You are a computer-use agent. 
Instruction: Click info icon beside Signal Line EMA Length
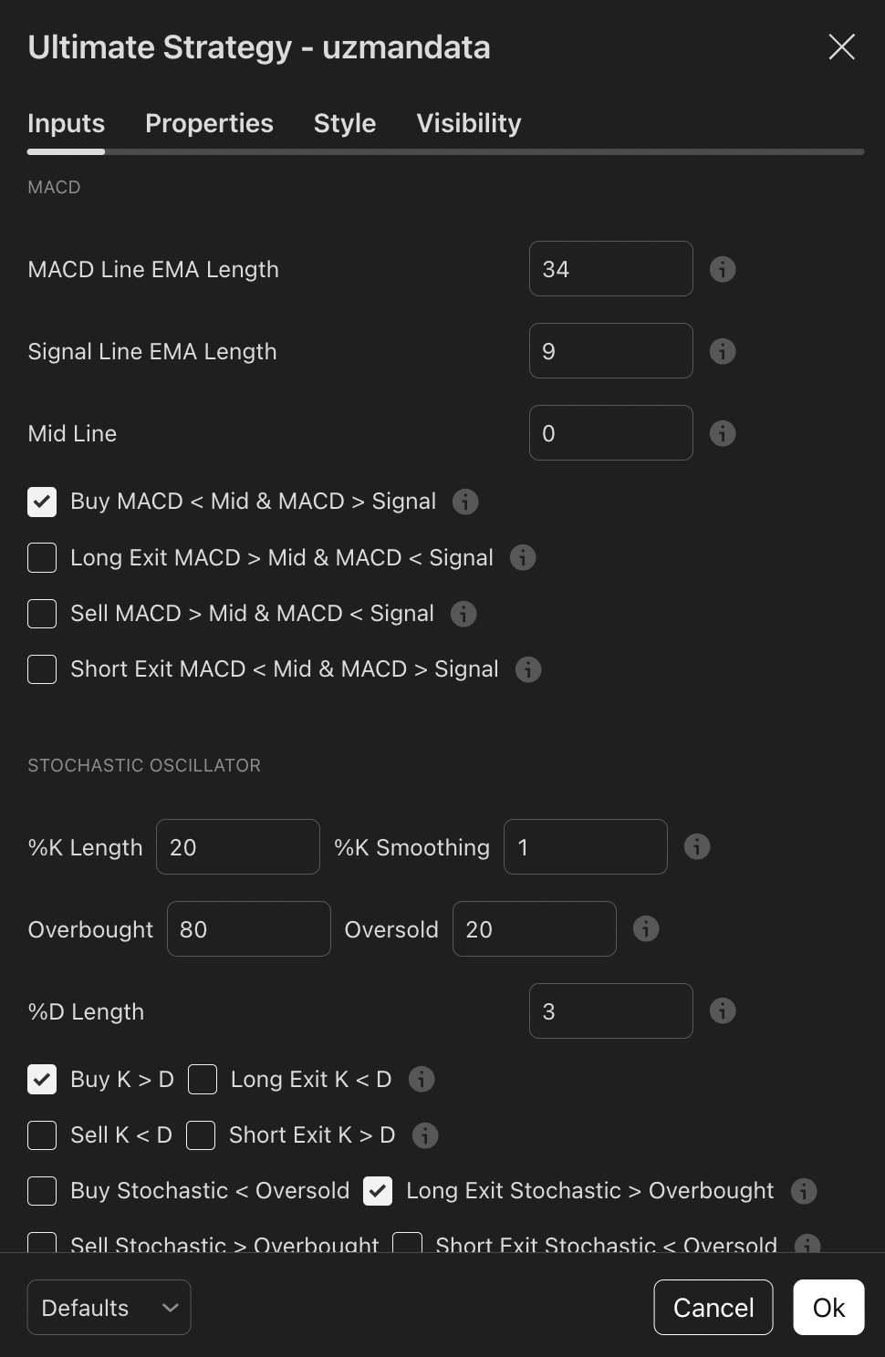pyautogui.click(x=723, y=351)
